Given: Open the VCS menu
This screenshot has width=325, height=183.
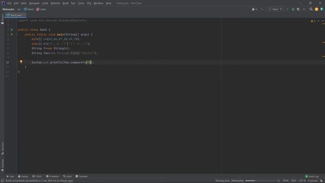Looking at the screenshot, I should pos(89,4).
